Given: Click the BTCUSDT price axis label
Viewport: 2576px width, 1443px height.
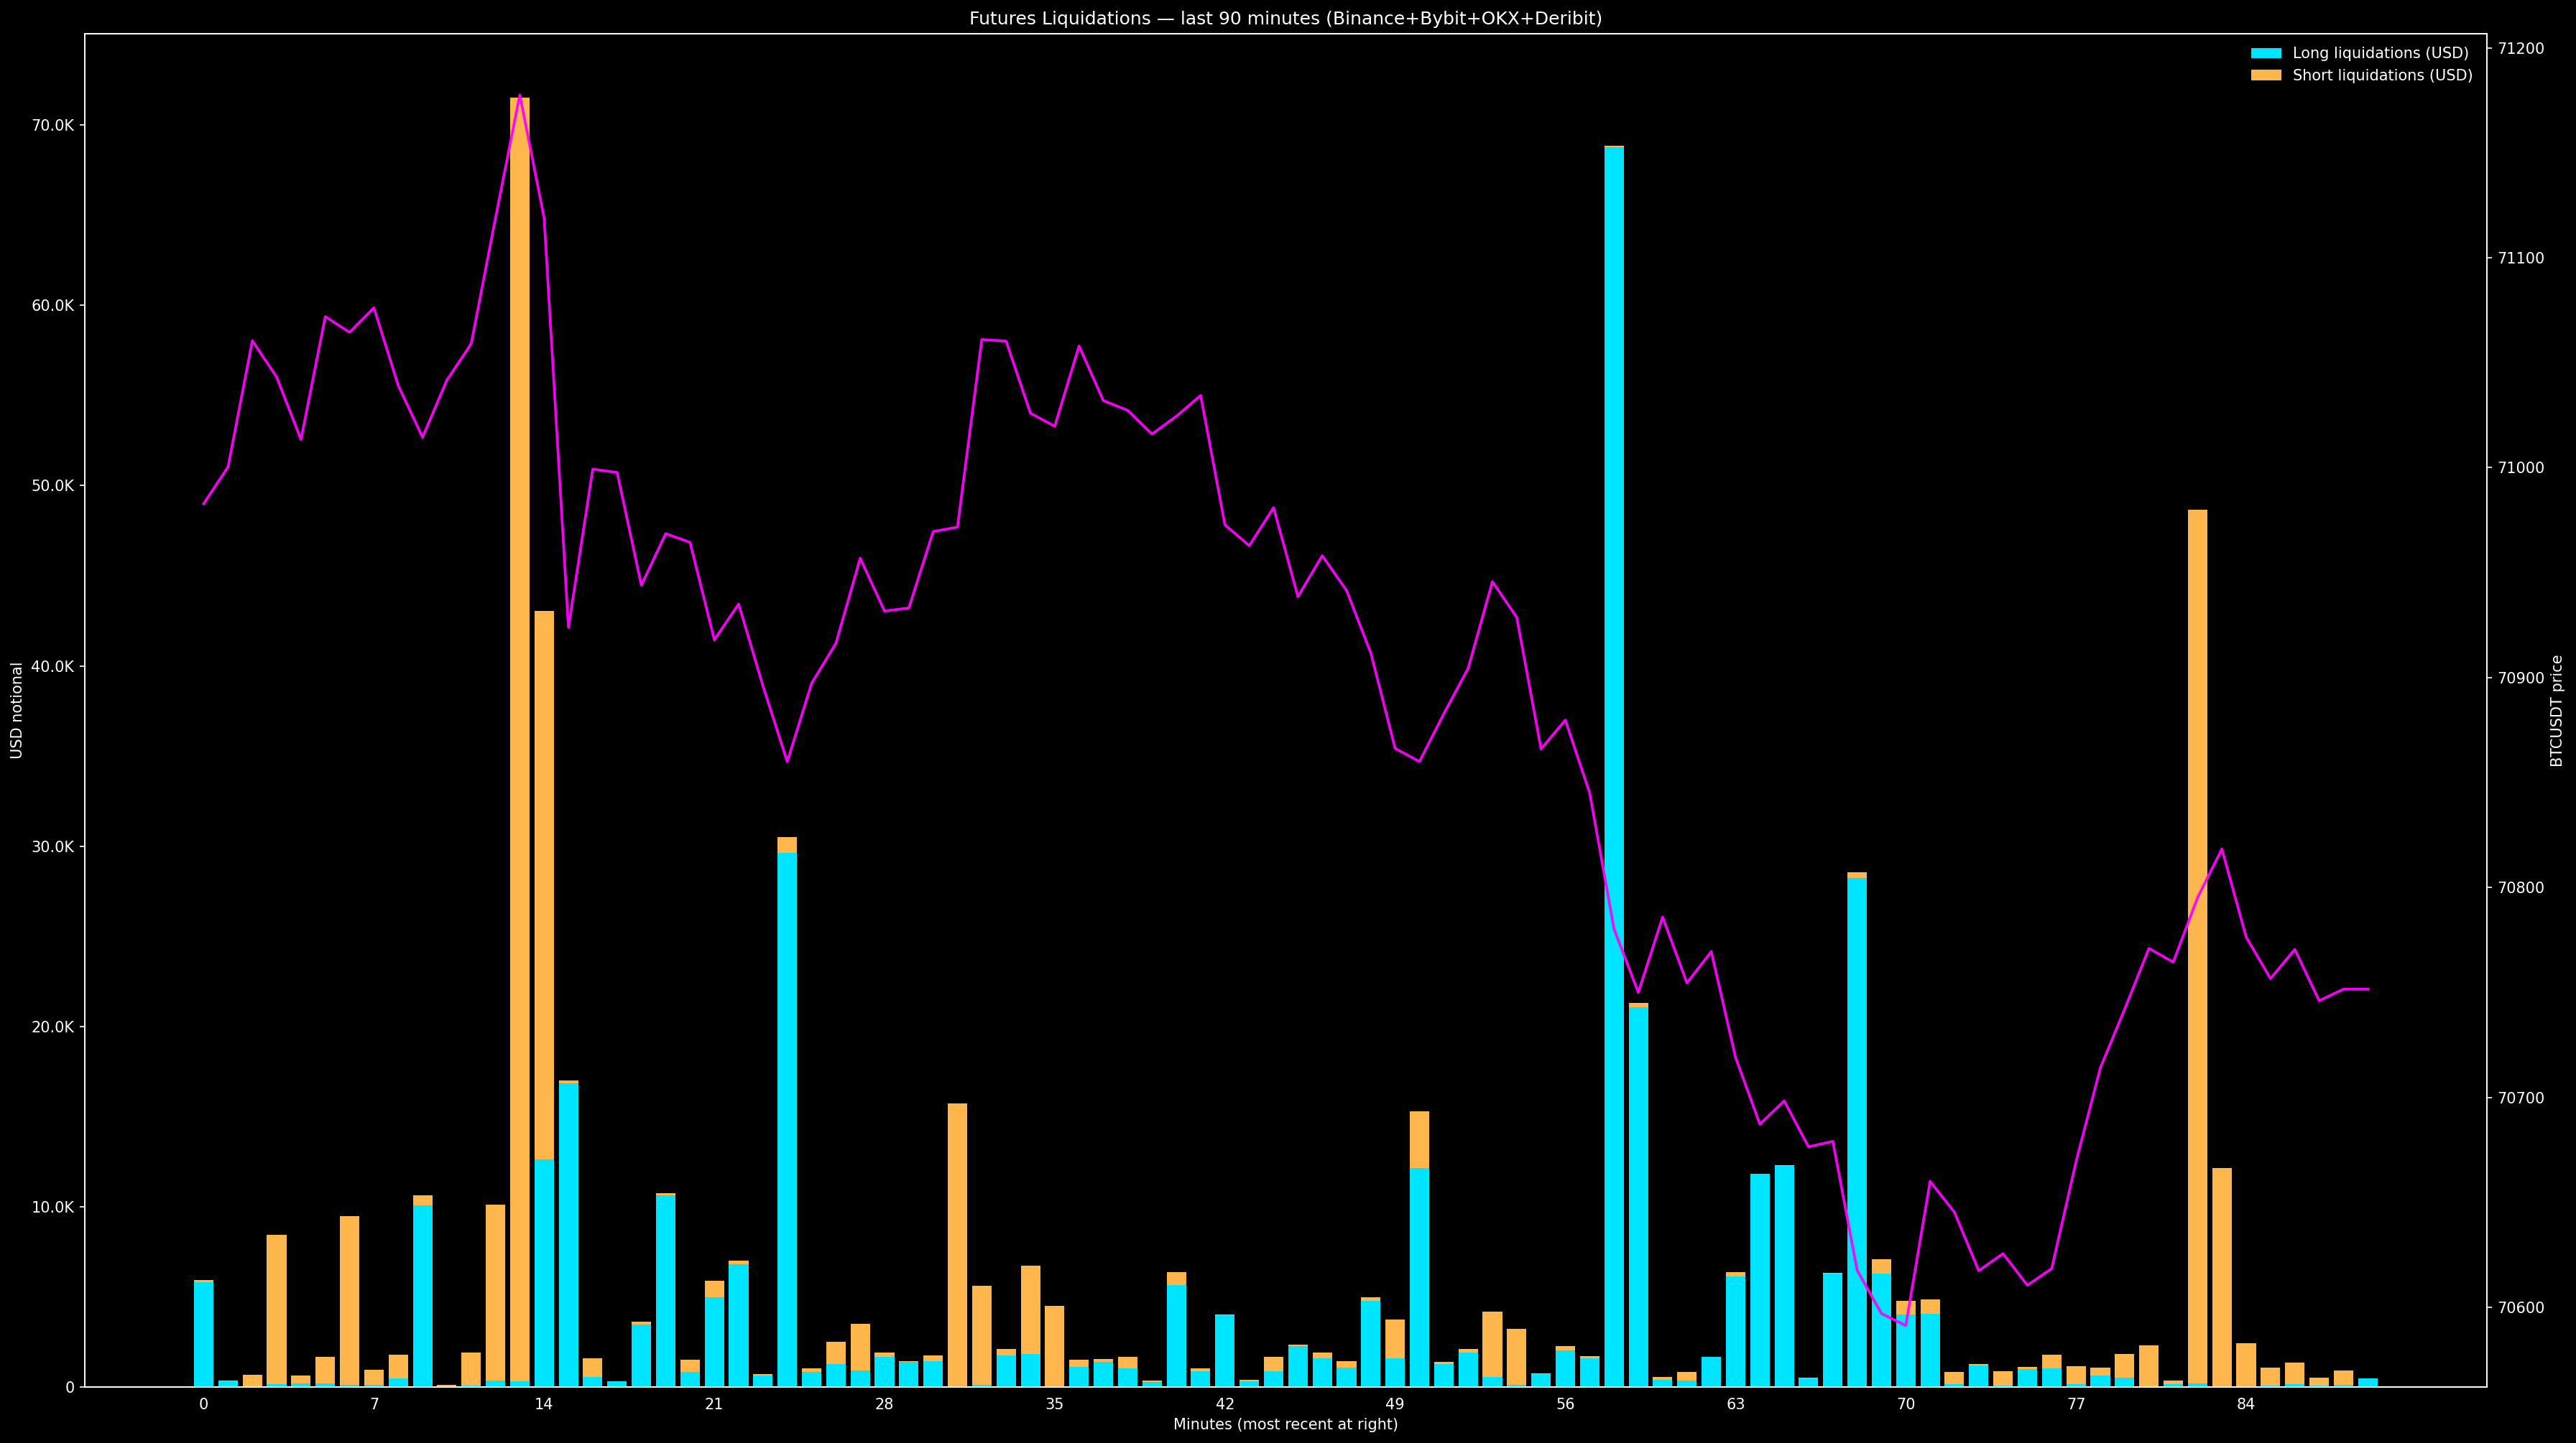Looking at the screenshot, I should pyautogui.click(x=2556, y=711).
